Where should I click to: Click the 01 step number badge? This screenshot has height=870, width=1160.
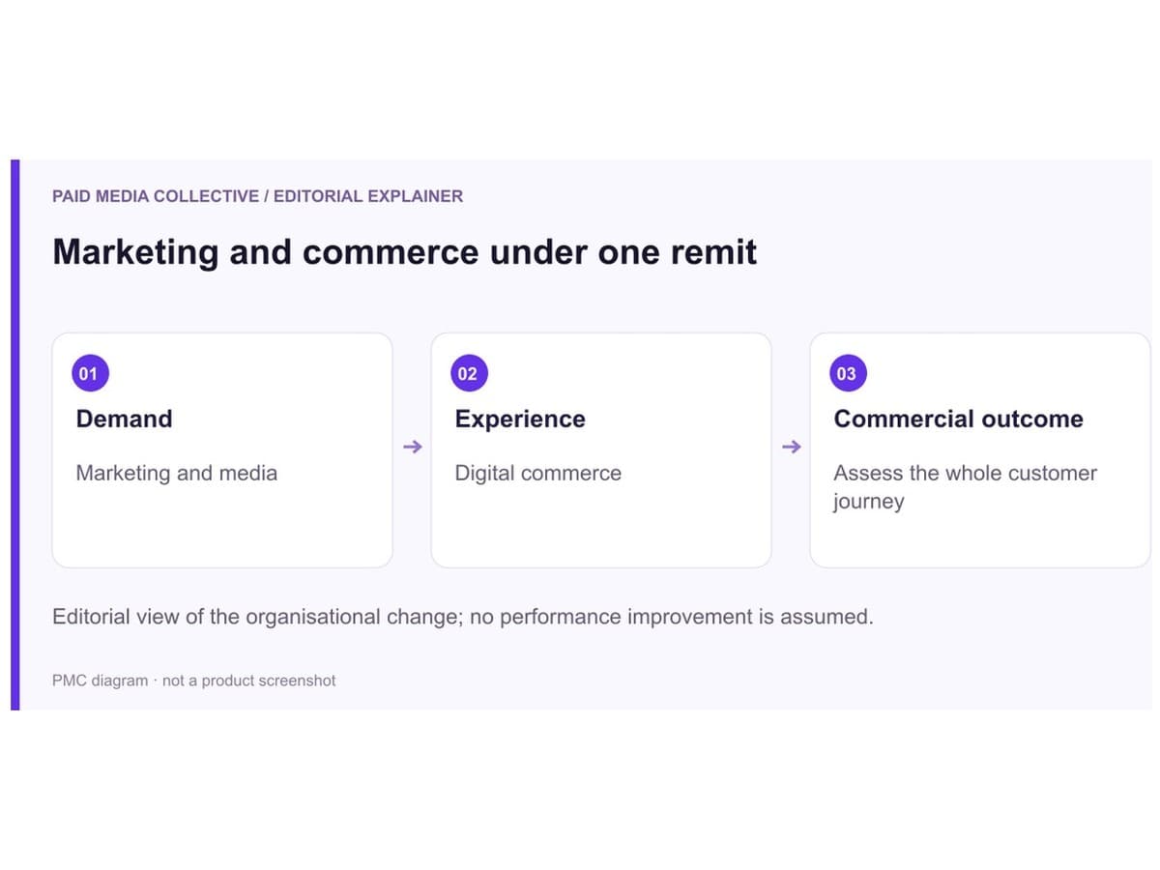[x=89, y=374]
